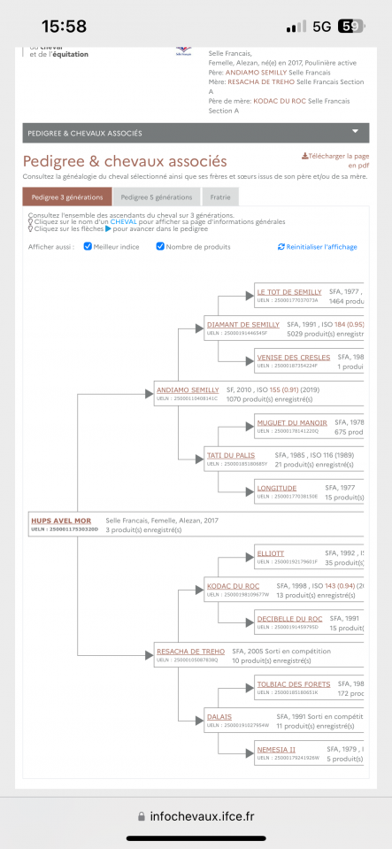Click the arrow leading to DIAMANT DE SEMILLY
The width and height of the screenshot is (392, 849).
(199, 328)
